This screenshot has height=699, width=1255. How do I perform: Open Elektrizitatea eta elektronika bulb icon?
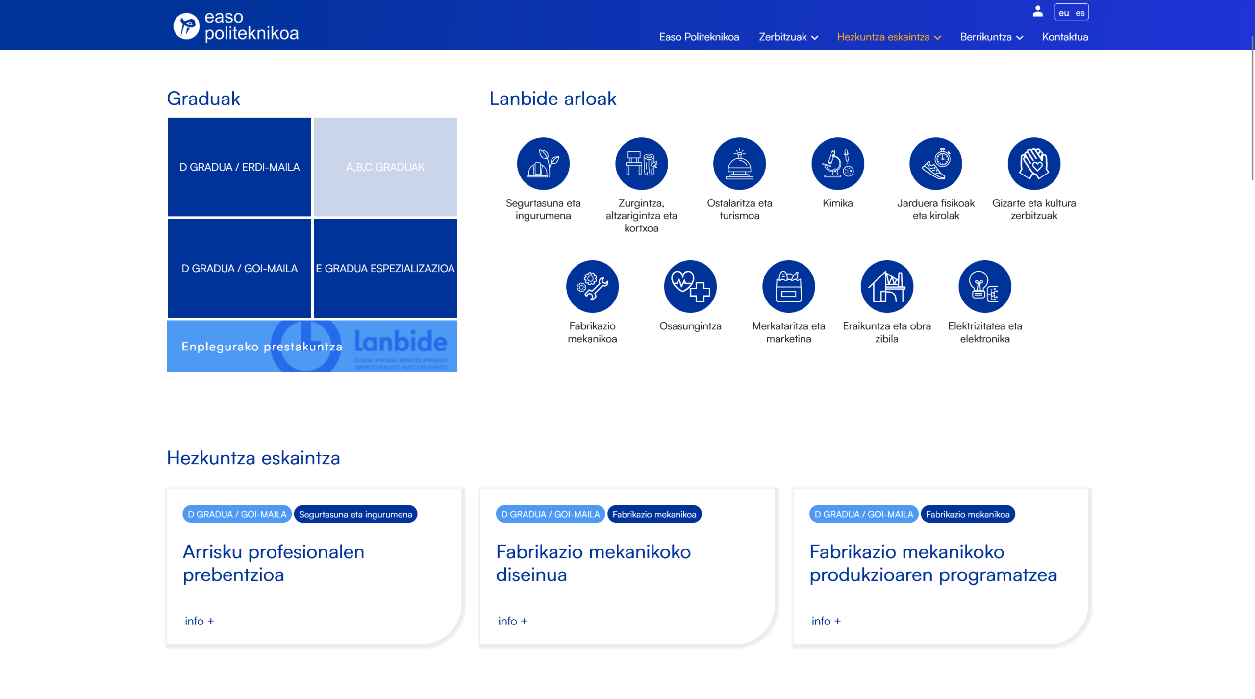(984, 286)
